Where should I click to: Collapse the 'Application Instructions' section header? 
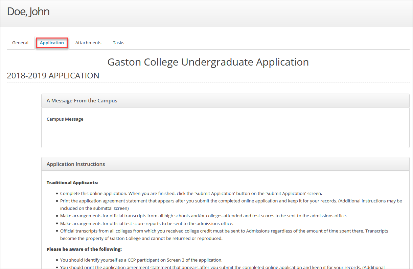(x=75, y=164)
